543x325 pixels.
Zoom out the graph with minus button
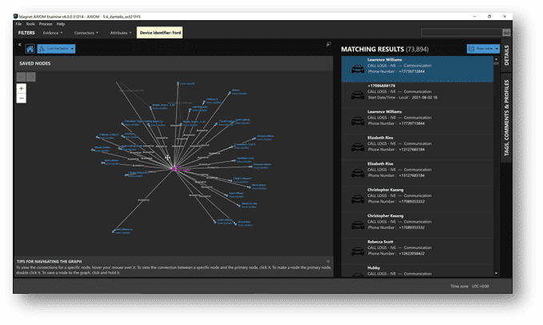click(x=21, y=98)
